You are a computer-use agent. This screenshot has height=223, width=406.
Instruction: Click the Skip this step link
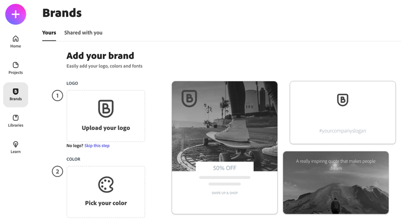pos(97,146)
